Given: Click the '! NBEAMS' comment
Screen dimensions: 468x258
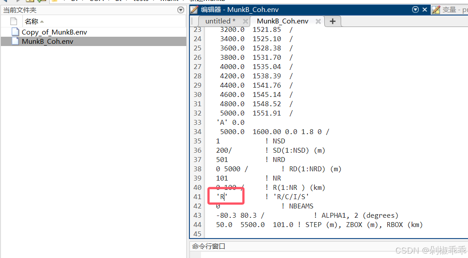Looking at the screenshot, I should pos(297,206).
